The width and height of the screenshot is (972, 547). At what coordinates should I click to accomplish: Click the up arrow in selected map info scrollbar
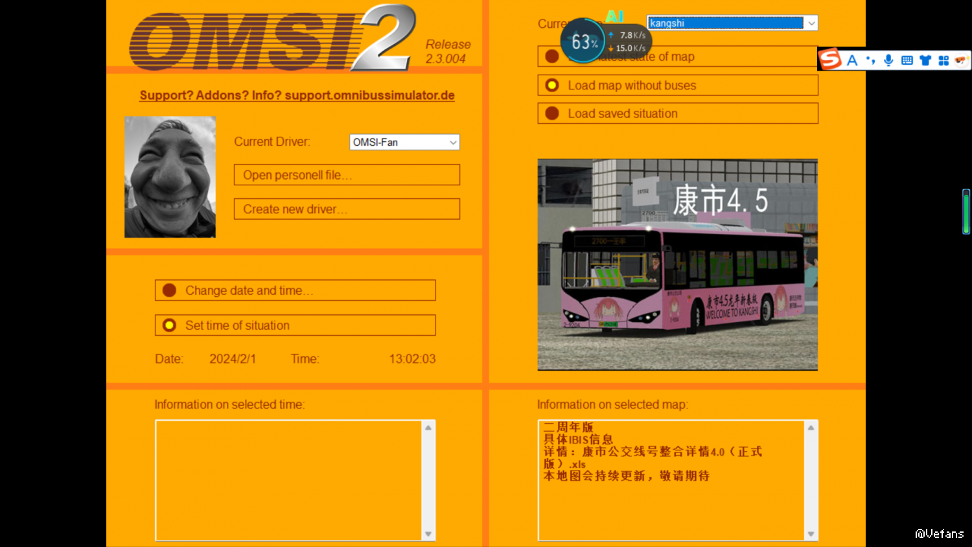(x=811, y=428)
